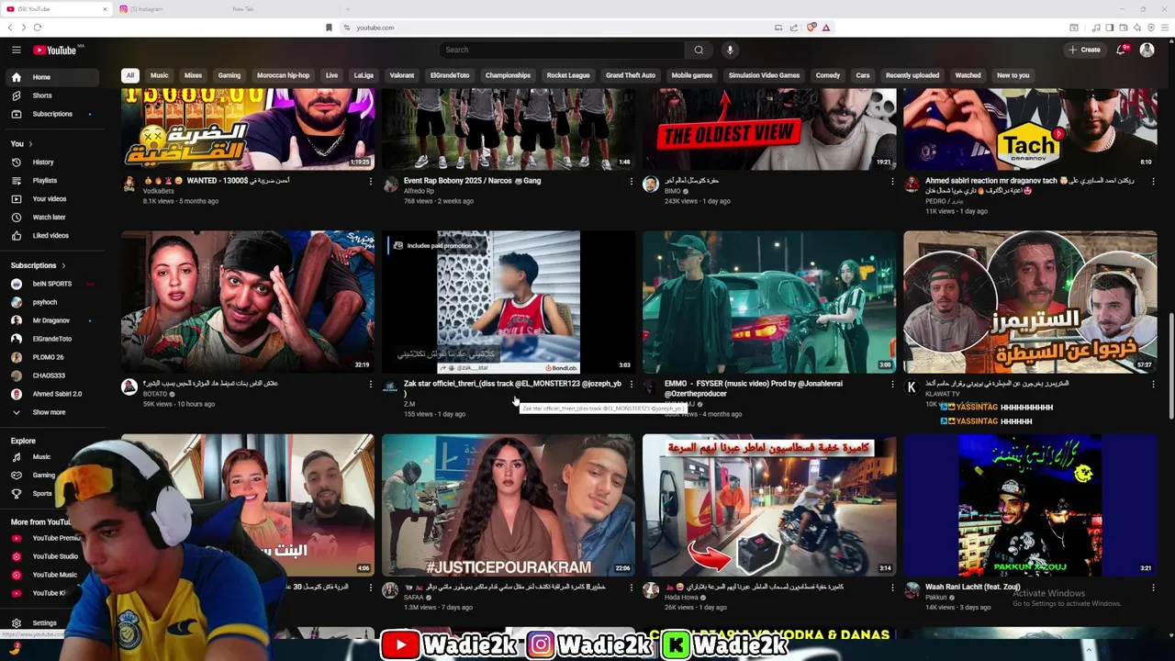Click the youtube.com address bar

560,28
